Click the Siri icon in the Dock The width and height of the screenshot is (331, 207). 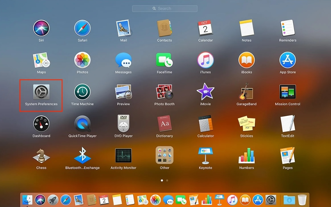tap(40, 200)
